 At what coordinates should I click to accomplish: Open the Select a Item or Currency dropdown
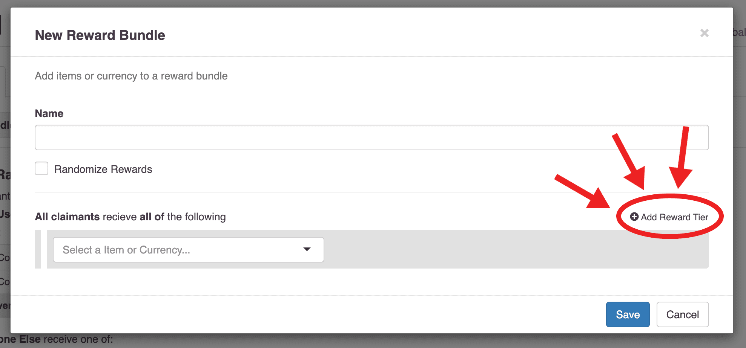point(188,250)
